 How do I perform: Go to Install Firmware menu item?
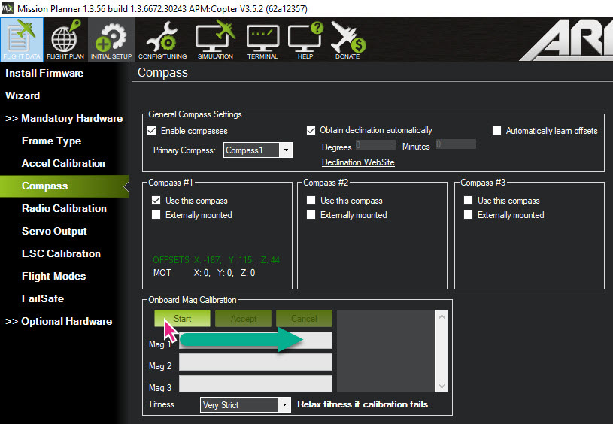pyautogui.click(x=44, y=73)
